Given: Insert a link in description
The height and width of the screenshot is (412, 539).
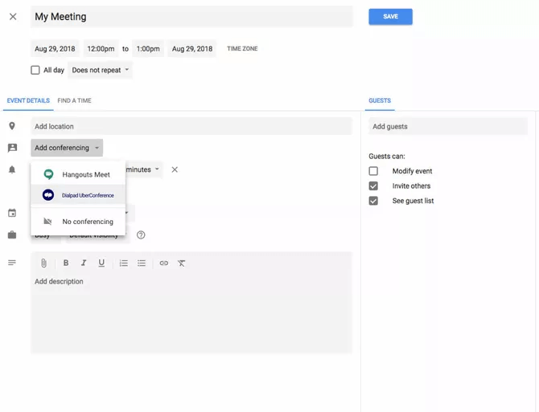Looking at the screenshot, I should (164, 263).
